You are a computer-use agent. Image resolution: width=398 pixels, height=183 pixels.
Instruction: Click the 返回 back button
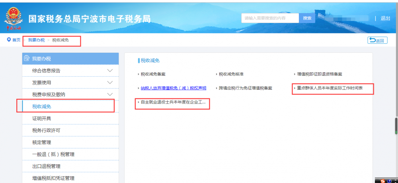(x=377, y=40)
